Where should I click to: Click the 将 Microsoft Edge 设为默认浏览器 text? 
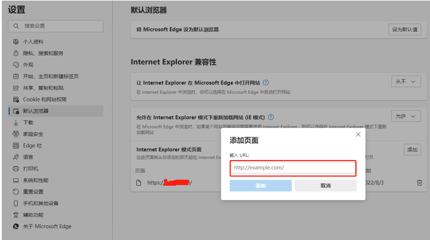178,30
